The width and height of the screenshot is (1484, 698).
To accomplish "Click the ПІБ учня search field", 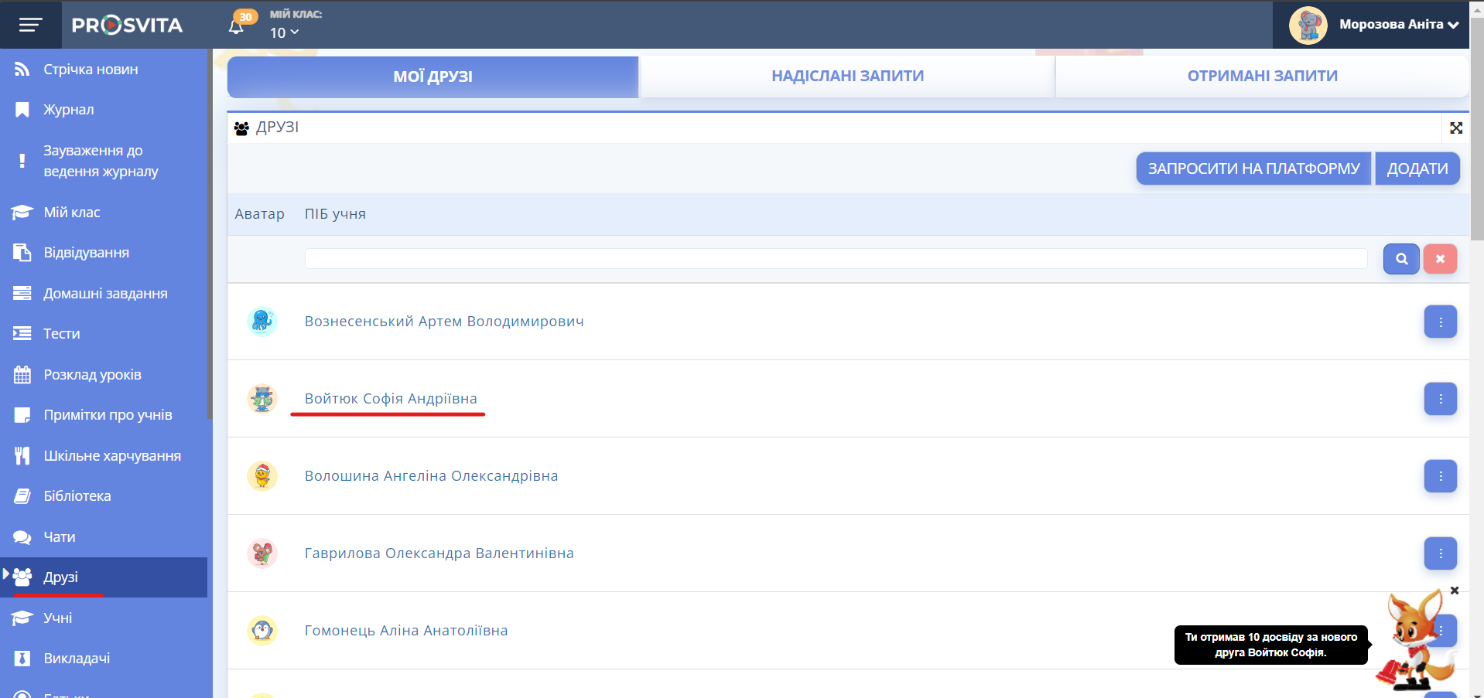I will pos(836,259).
